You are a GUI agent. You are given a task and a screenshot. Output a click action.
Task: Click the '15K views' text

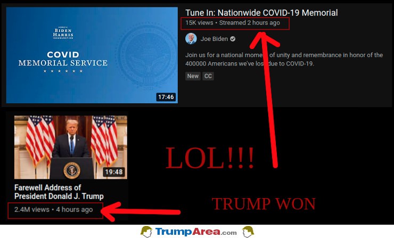[x=199, y=23]
